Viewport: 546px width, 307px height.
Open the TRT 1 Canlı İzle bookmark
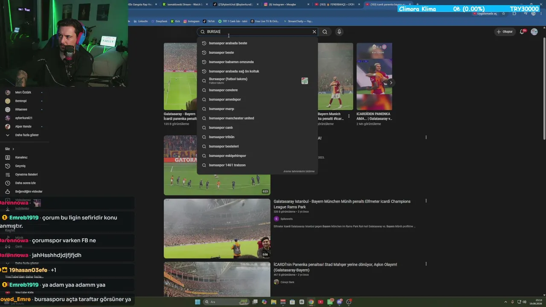(232, 21)
